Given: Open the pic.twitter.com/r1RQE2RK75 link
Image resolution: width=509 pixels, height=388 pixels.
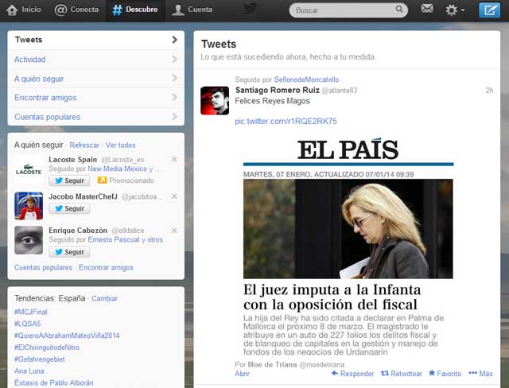Looking at the screenshot, I should coord(286,122).
